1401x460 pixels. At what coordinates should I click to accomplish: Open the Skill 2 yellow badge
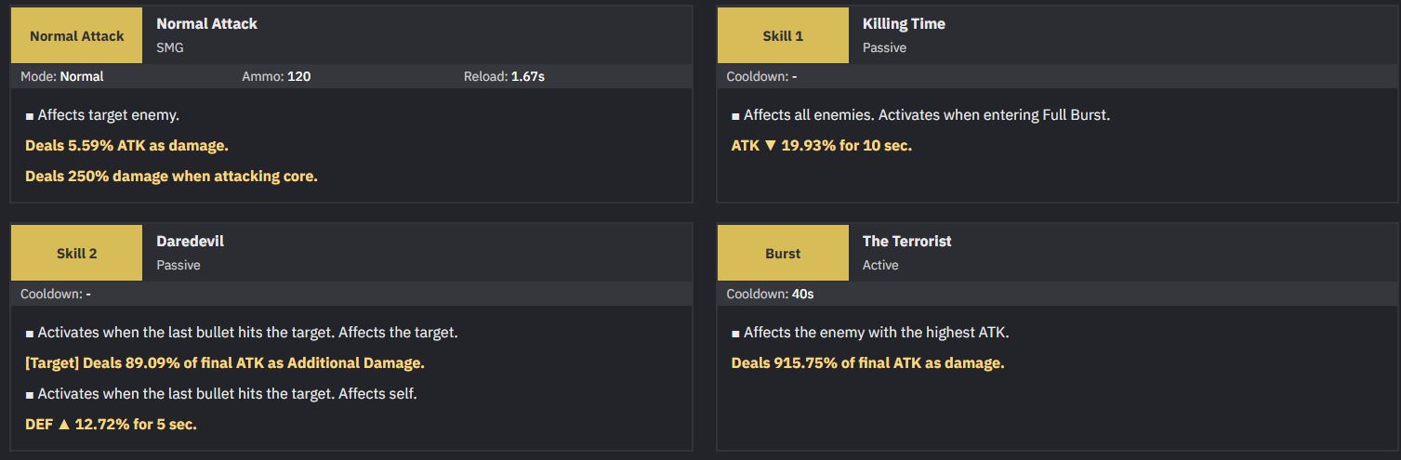(x=76, y=253)
